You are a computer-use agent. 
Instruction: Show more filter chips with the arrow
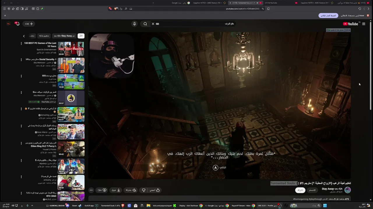[x=24, y=36]
